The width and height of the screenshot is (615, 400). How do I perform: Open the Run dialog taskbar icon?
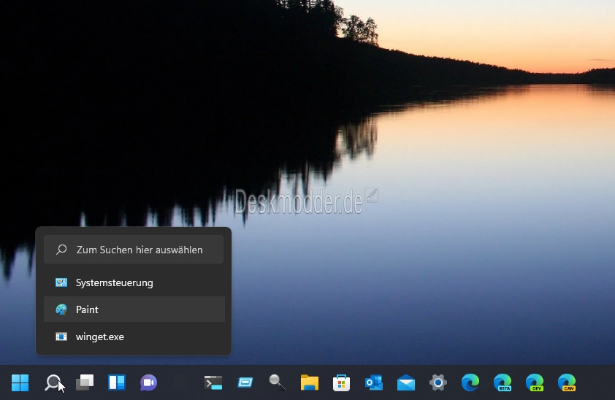click(x=245, y=382)
